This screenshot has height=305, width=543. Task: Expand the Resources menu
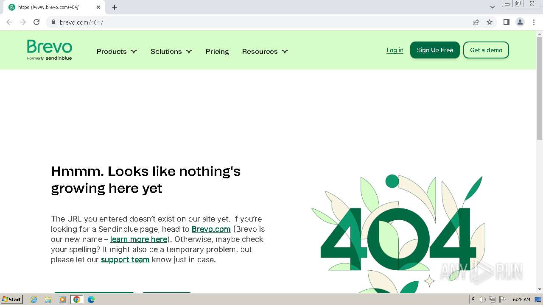click(265, 51)
